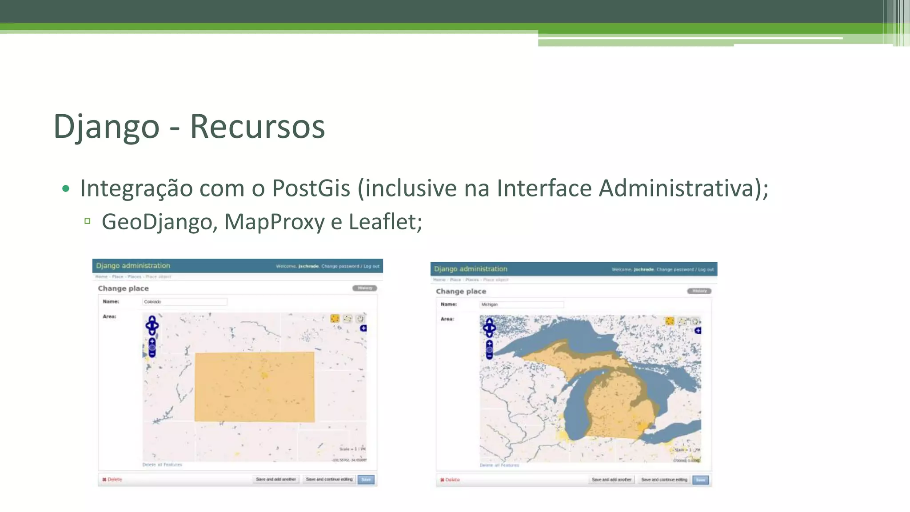Click Log out in Michigan admin header
The width and height of the screenshot is (910, 512).
706,269
